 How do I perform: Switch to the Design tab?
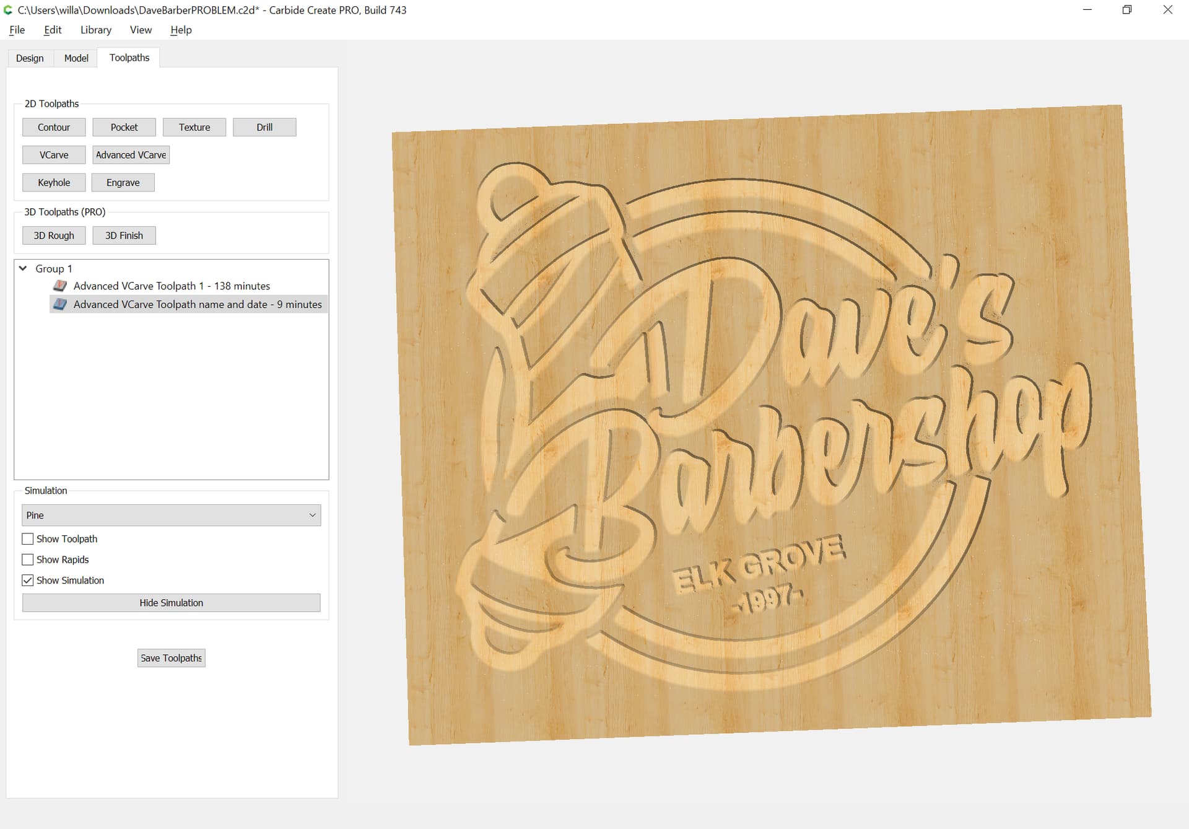(30, 58)
